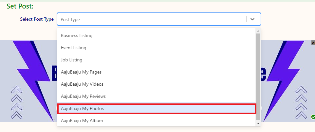Click the Ad badge on the banner corner

tap(313, 43)
